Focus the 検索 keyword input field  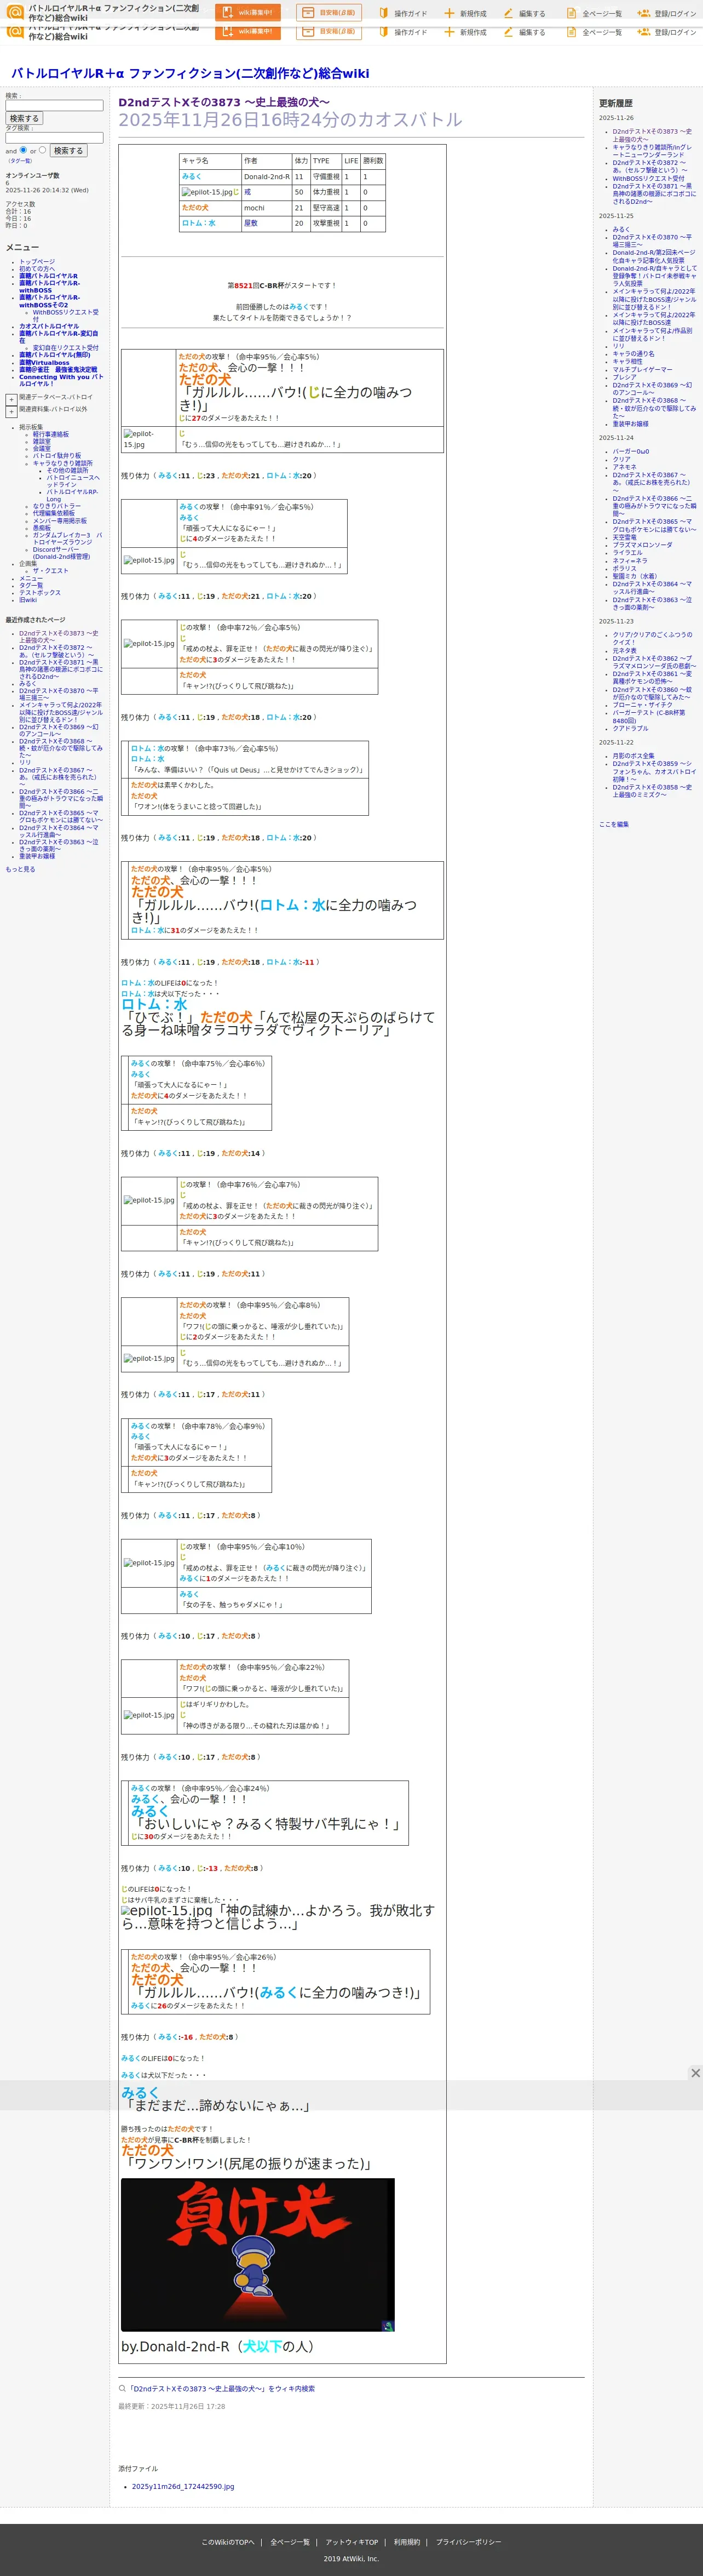tap(54, 105)
